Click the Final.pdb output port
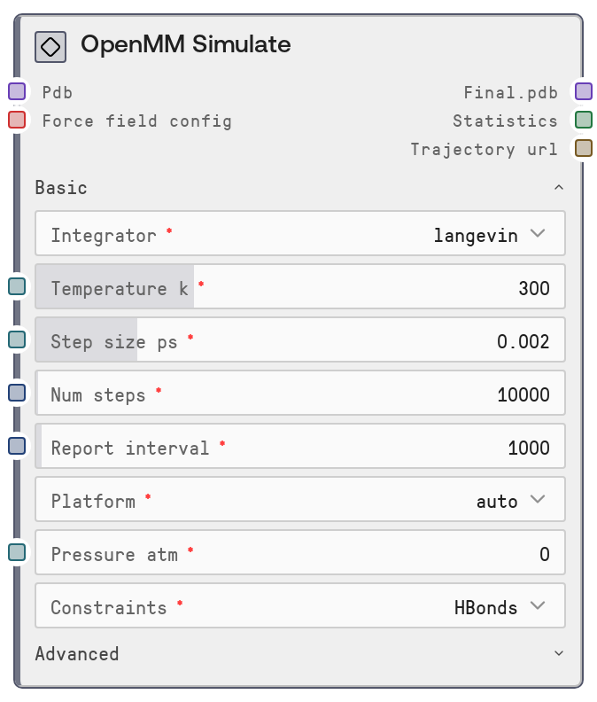This screenshot has height=702, width=597. coord(583,91)
